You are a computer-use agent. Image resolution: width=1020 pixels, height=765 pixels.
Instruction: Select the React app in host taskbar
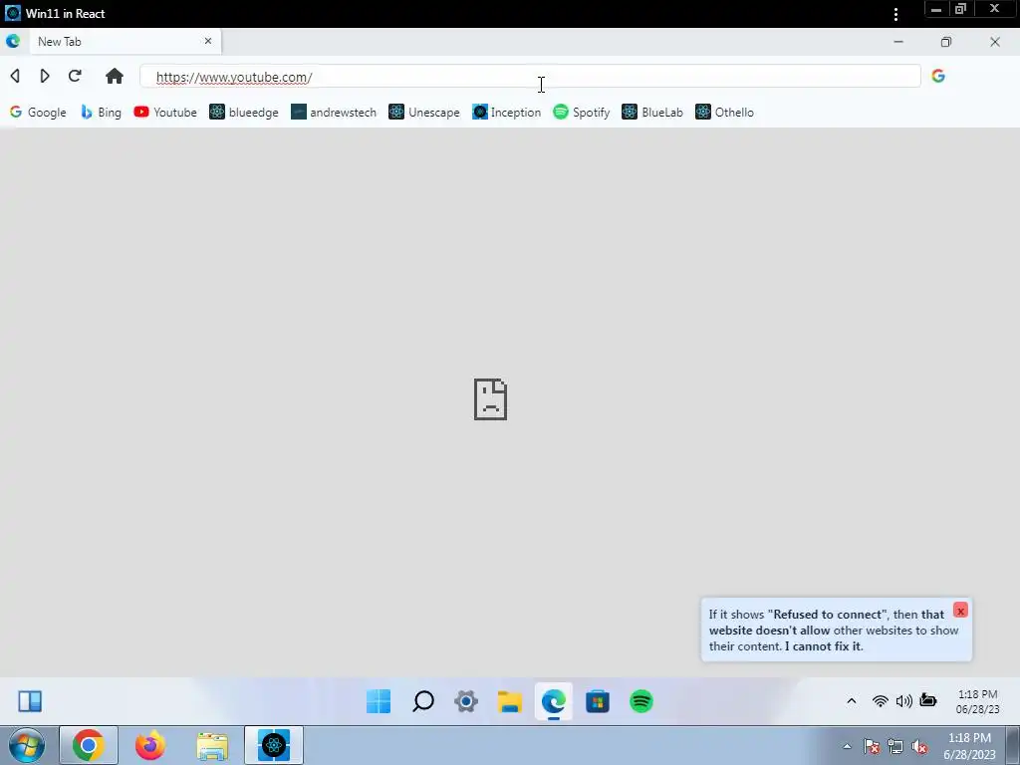274,745
